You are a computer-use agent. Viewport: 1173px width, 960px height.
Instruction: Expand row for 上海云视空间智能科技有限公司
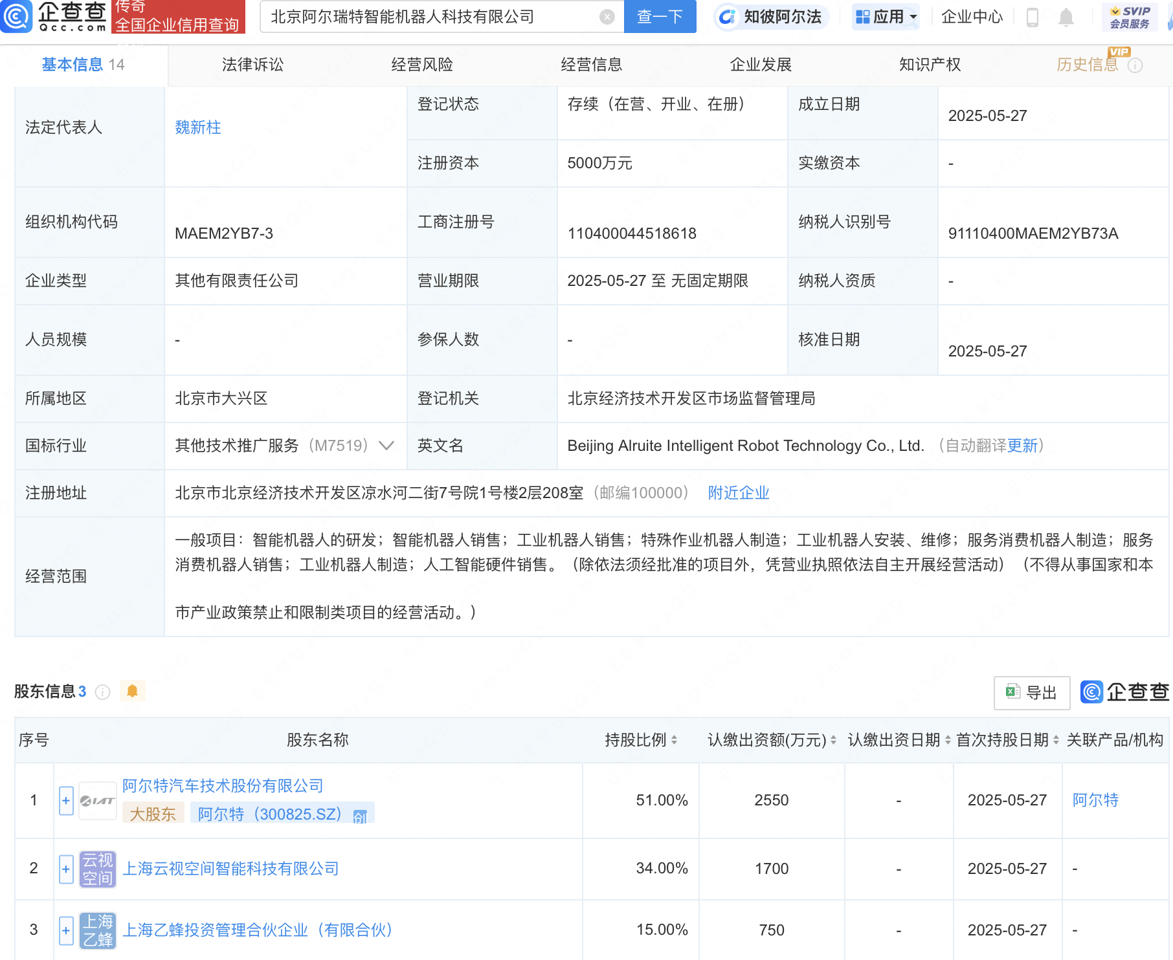click(66, 869)
